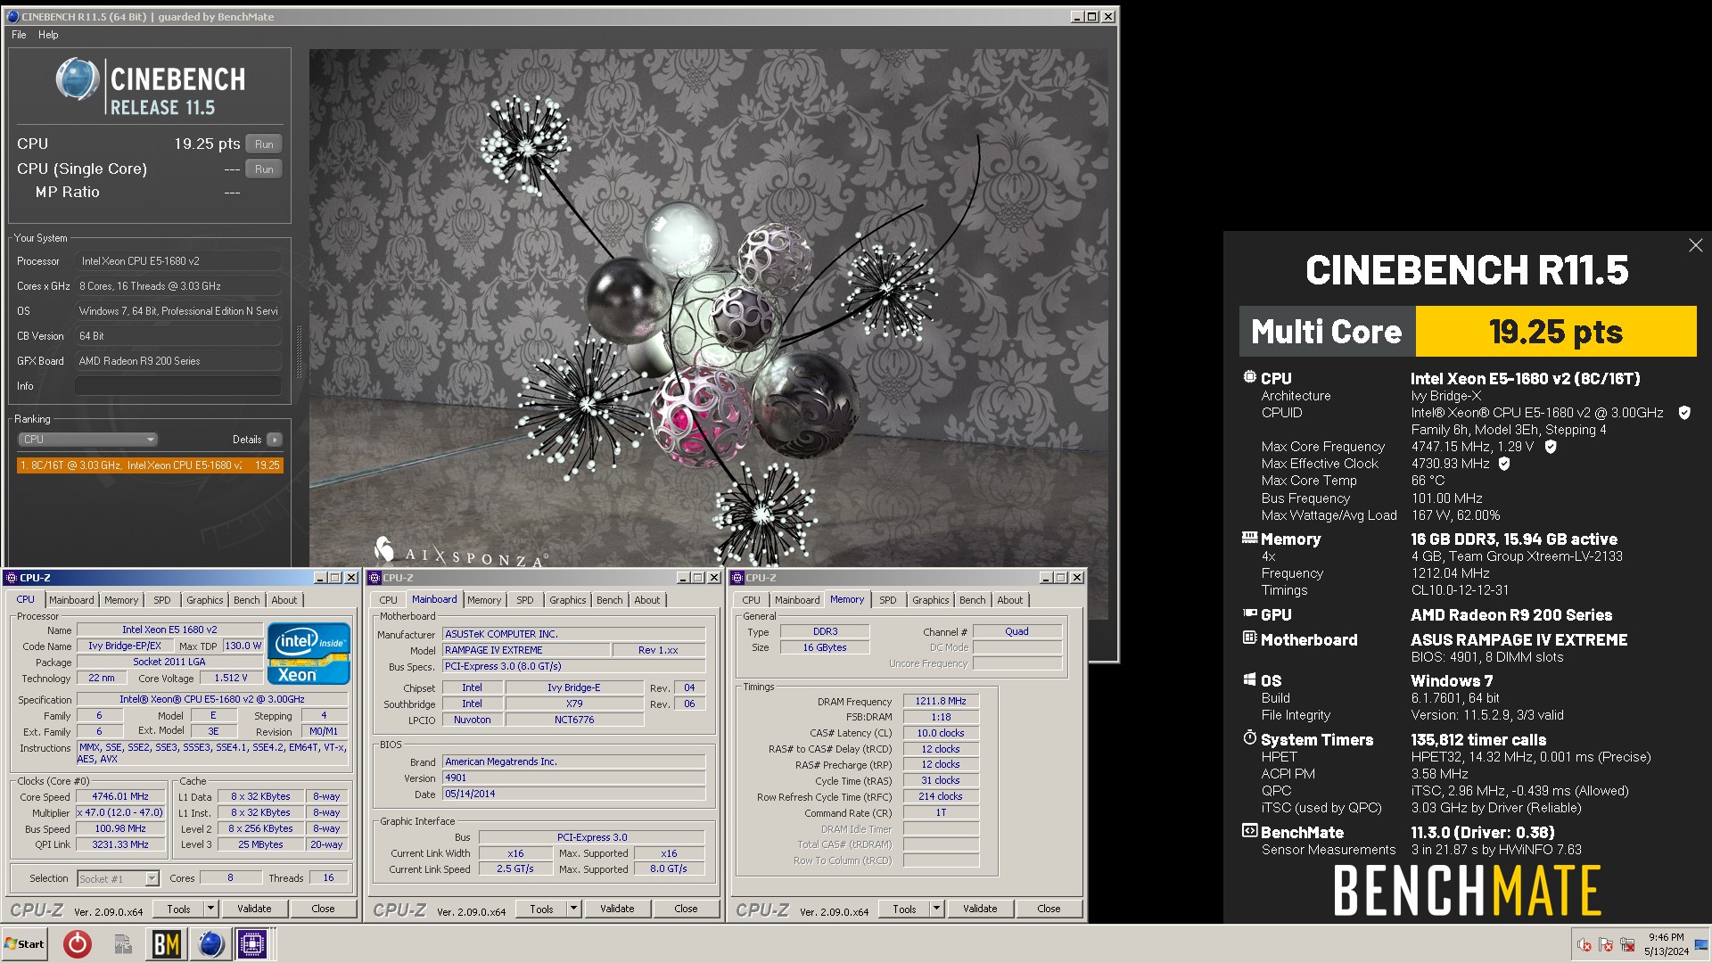Click the Windows OS section icon in BenchMate
The image size is (1712, 963).
pos(1249,679)
